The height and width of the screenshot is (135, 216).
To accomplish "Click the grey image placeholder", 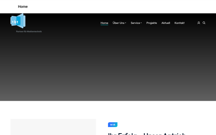I will pyautogui.click(x=53, y=127).
